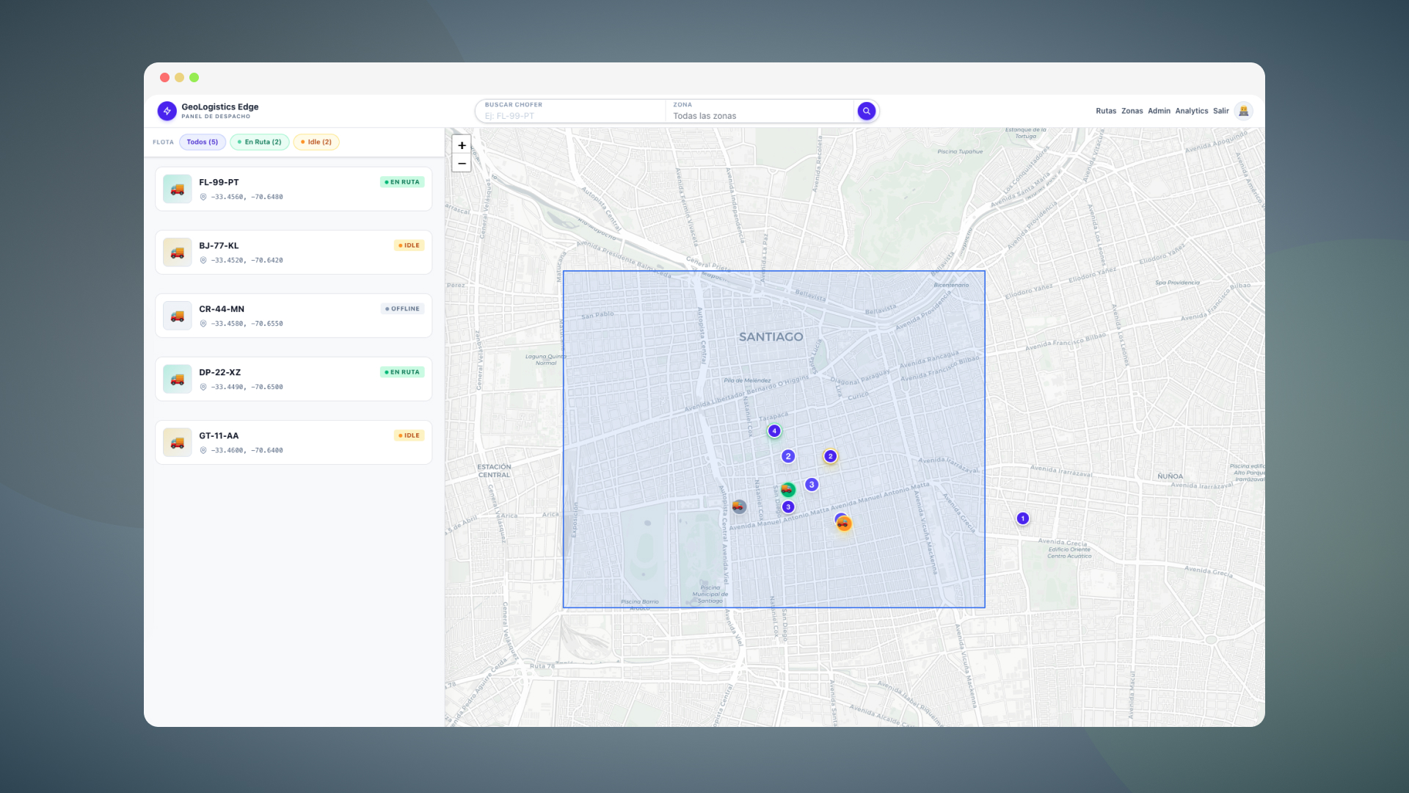Open the Rutas navigation link
Screen dimensions: 1409x793
[1106, 111]
